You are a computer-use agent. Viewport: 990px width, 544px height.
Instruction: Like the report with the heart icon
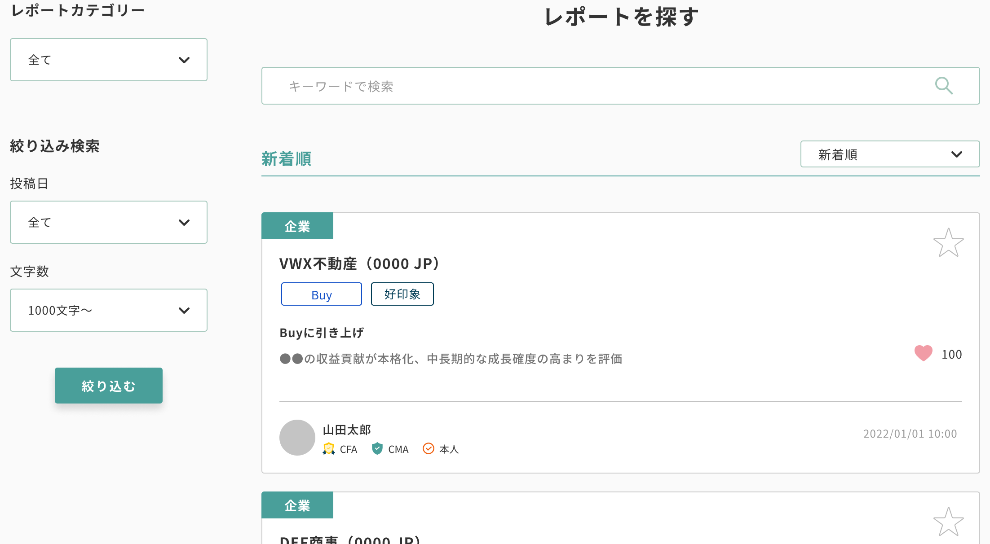point(923,354)
